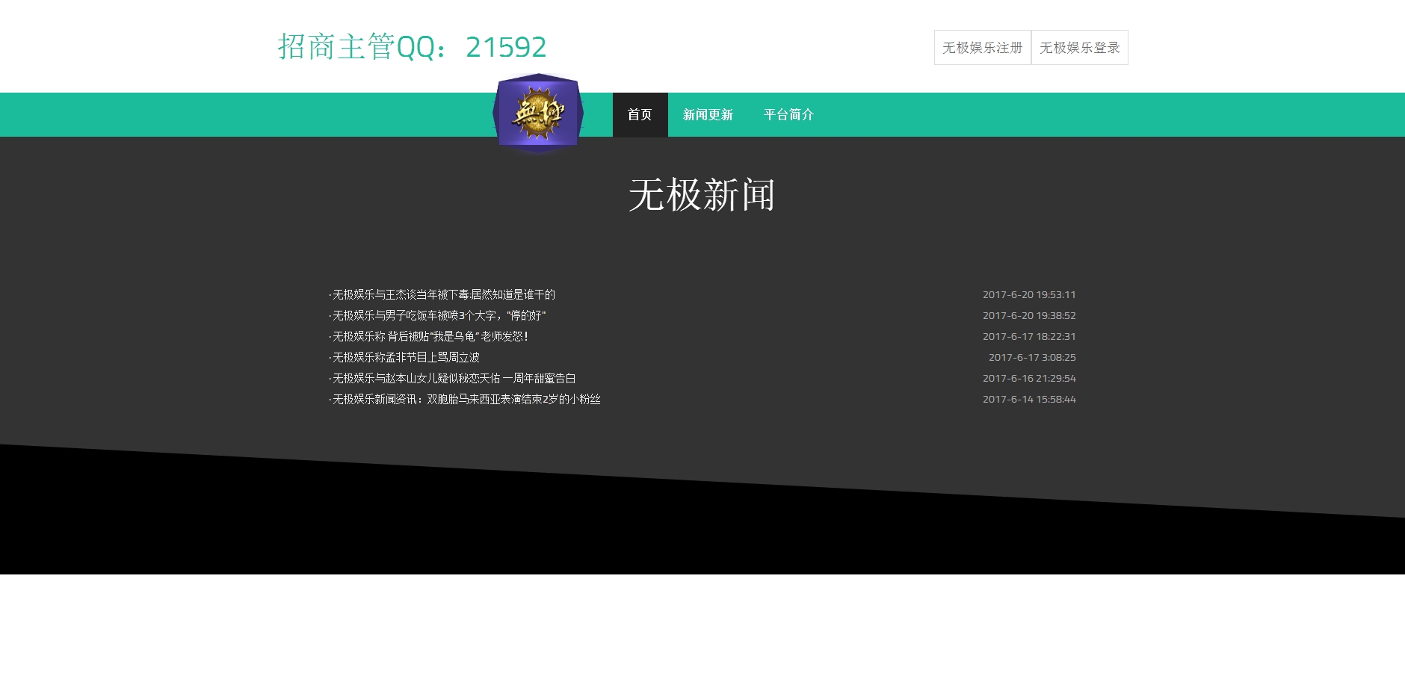Read the article about 孟非 骂周立波
The height and width of the screenshot is (688, 1405).
coord(406,358)
